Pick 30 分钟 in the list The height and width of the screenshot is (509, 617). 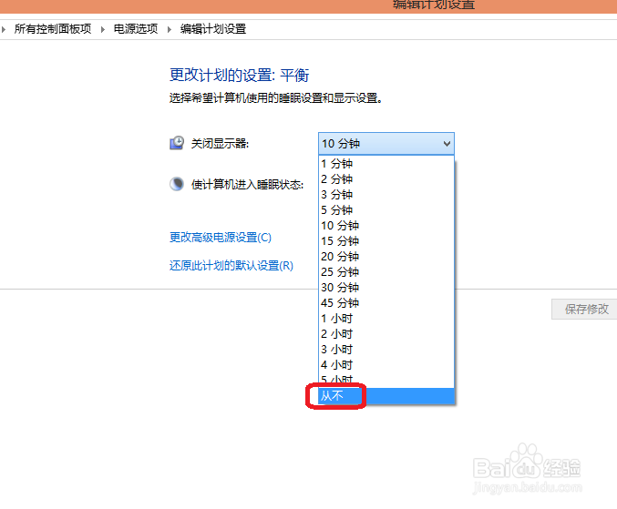(x=386, y=288)
